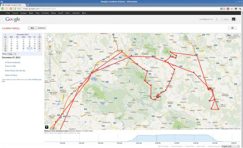Image resolution: width=243 pixels, height=148 pixels.
Task: Open Search in Google bar
Action: [15, 13]
